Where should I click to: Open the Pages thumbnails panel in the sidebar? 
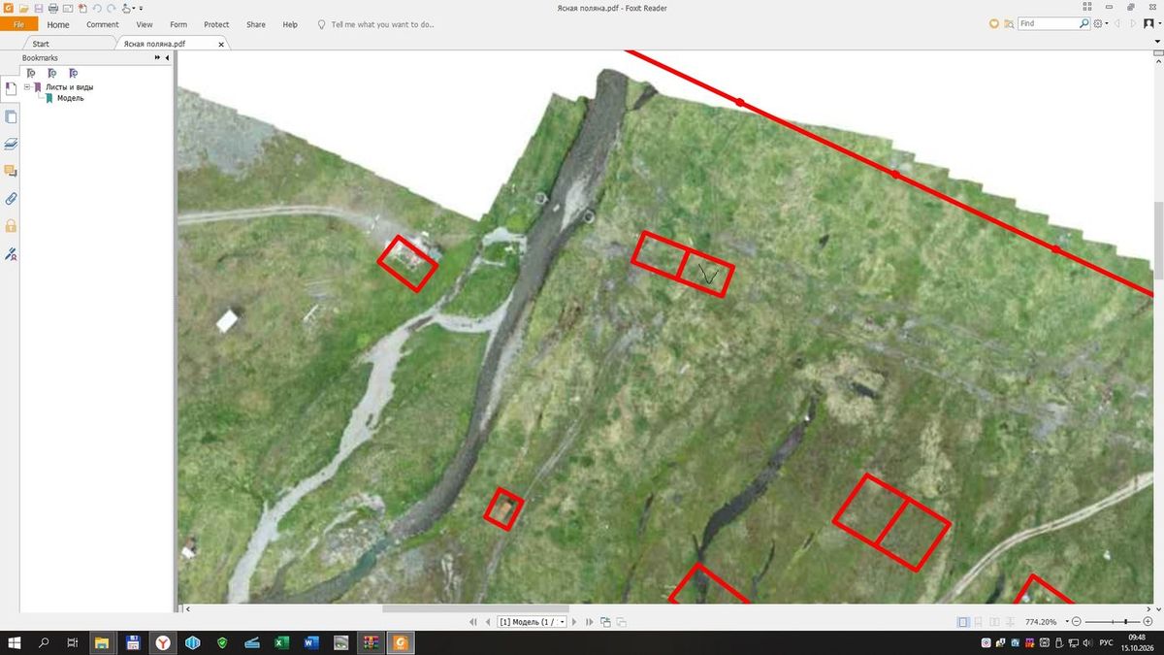coord(11,116)
